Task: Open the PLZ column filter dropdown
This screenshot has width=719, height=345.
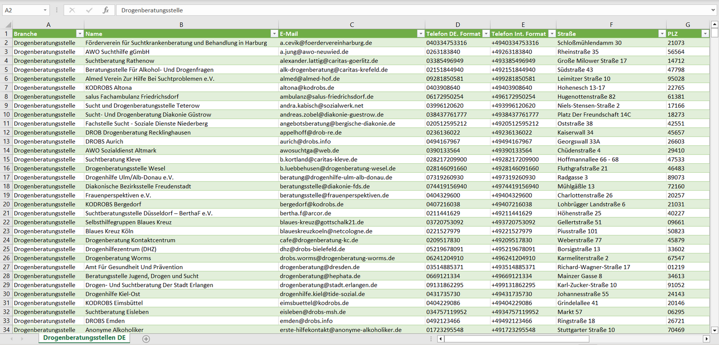Action: click(x=705, y=34)
